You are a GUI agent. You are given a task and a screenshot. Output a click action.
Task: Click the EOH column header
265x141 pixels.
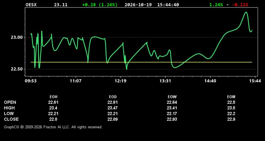tap(53, 97)
